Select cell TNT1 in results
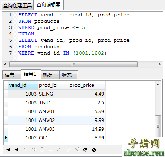 53,103
